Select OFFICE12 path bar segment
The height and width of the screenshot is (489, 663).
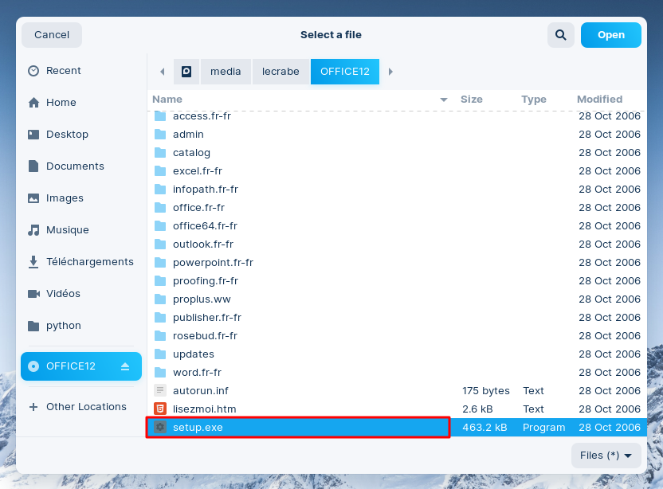point(345,72)
